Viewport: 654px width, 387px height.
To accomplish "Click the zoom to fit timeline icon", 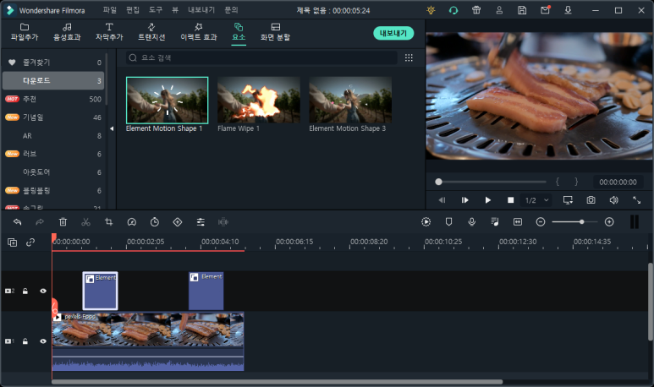I will click(x=518, y=222).
